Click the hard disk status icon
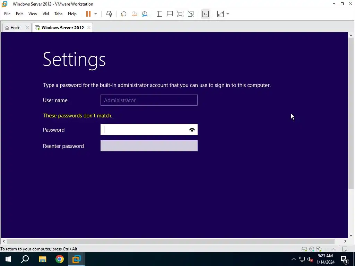355x266 pixels. tap(304, 249)
